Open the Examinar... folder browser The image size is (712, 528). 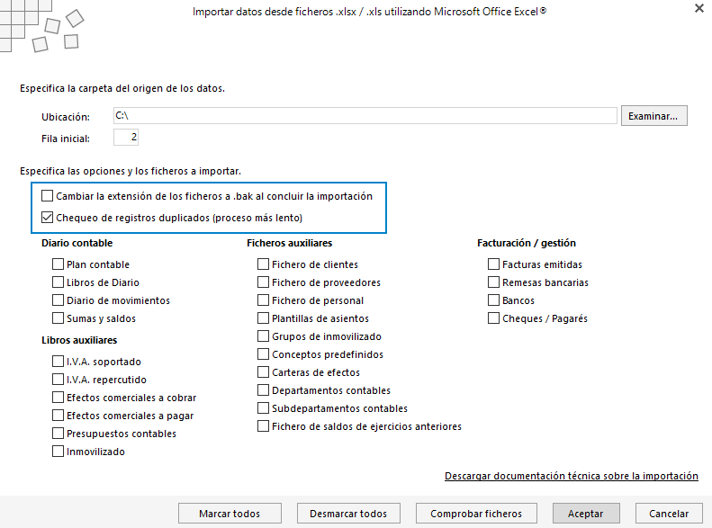click(653, 116)
